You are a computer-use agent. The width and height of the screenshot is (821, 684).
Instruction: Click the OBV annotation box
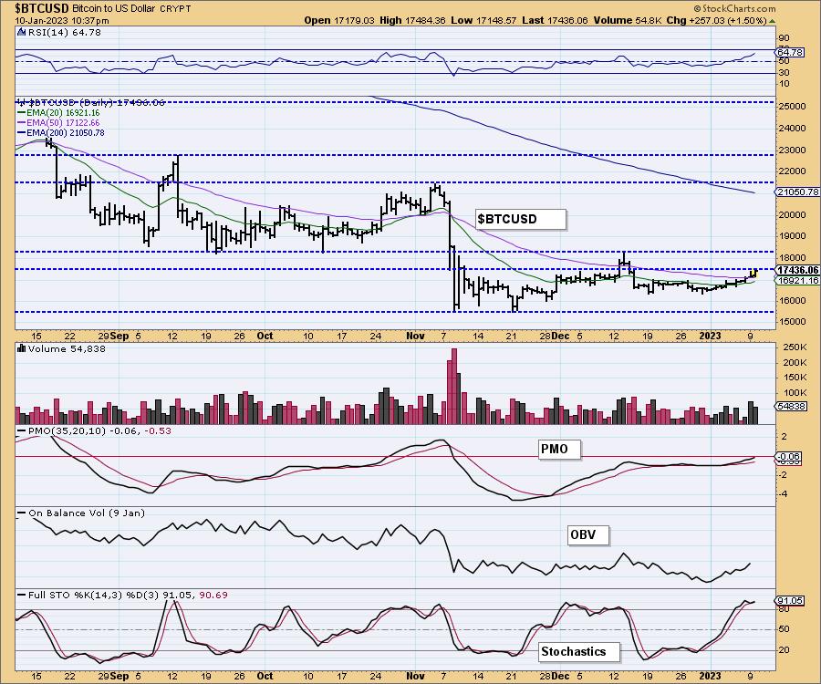point(588,534)
